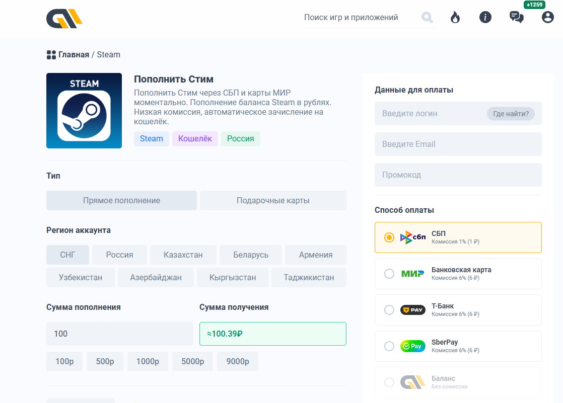Click the Данные для оплаты heading

coord(413,90)
